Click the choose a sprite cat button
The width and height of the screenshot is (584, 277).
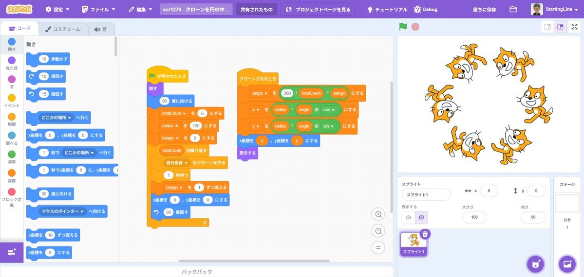[535, 264]
